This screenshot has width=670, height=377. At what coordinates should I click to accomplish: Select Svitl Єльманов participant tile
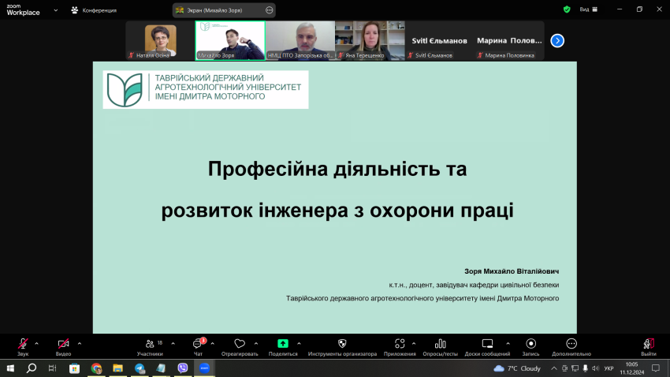pos(440,40)
